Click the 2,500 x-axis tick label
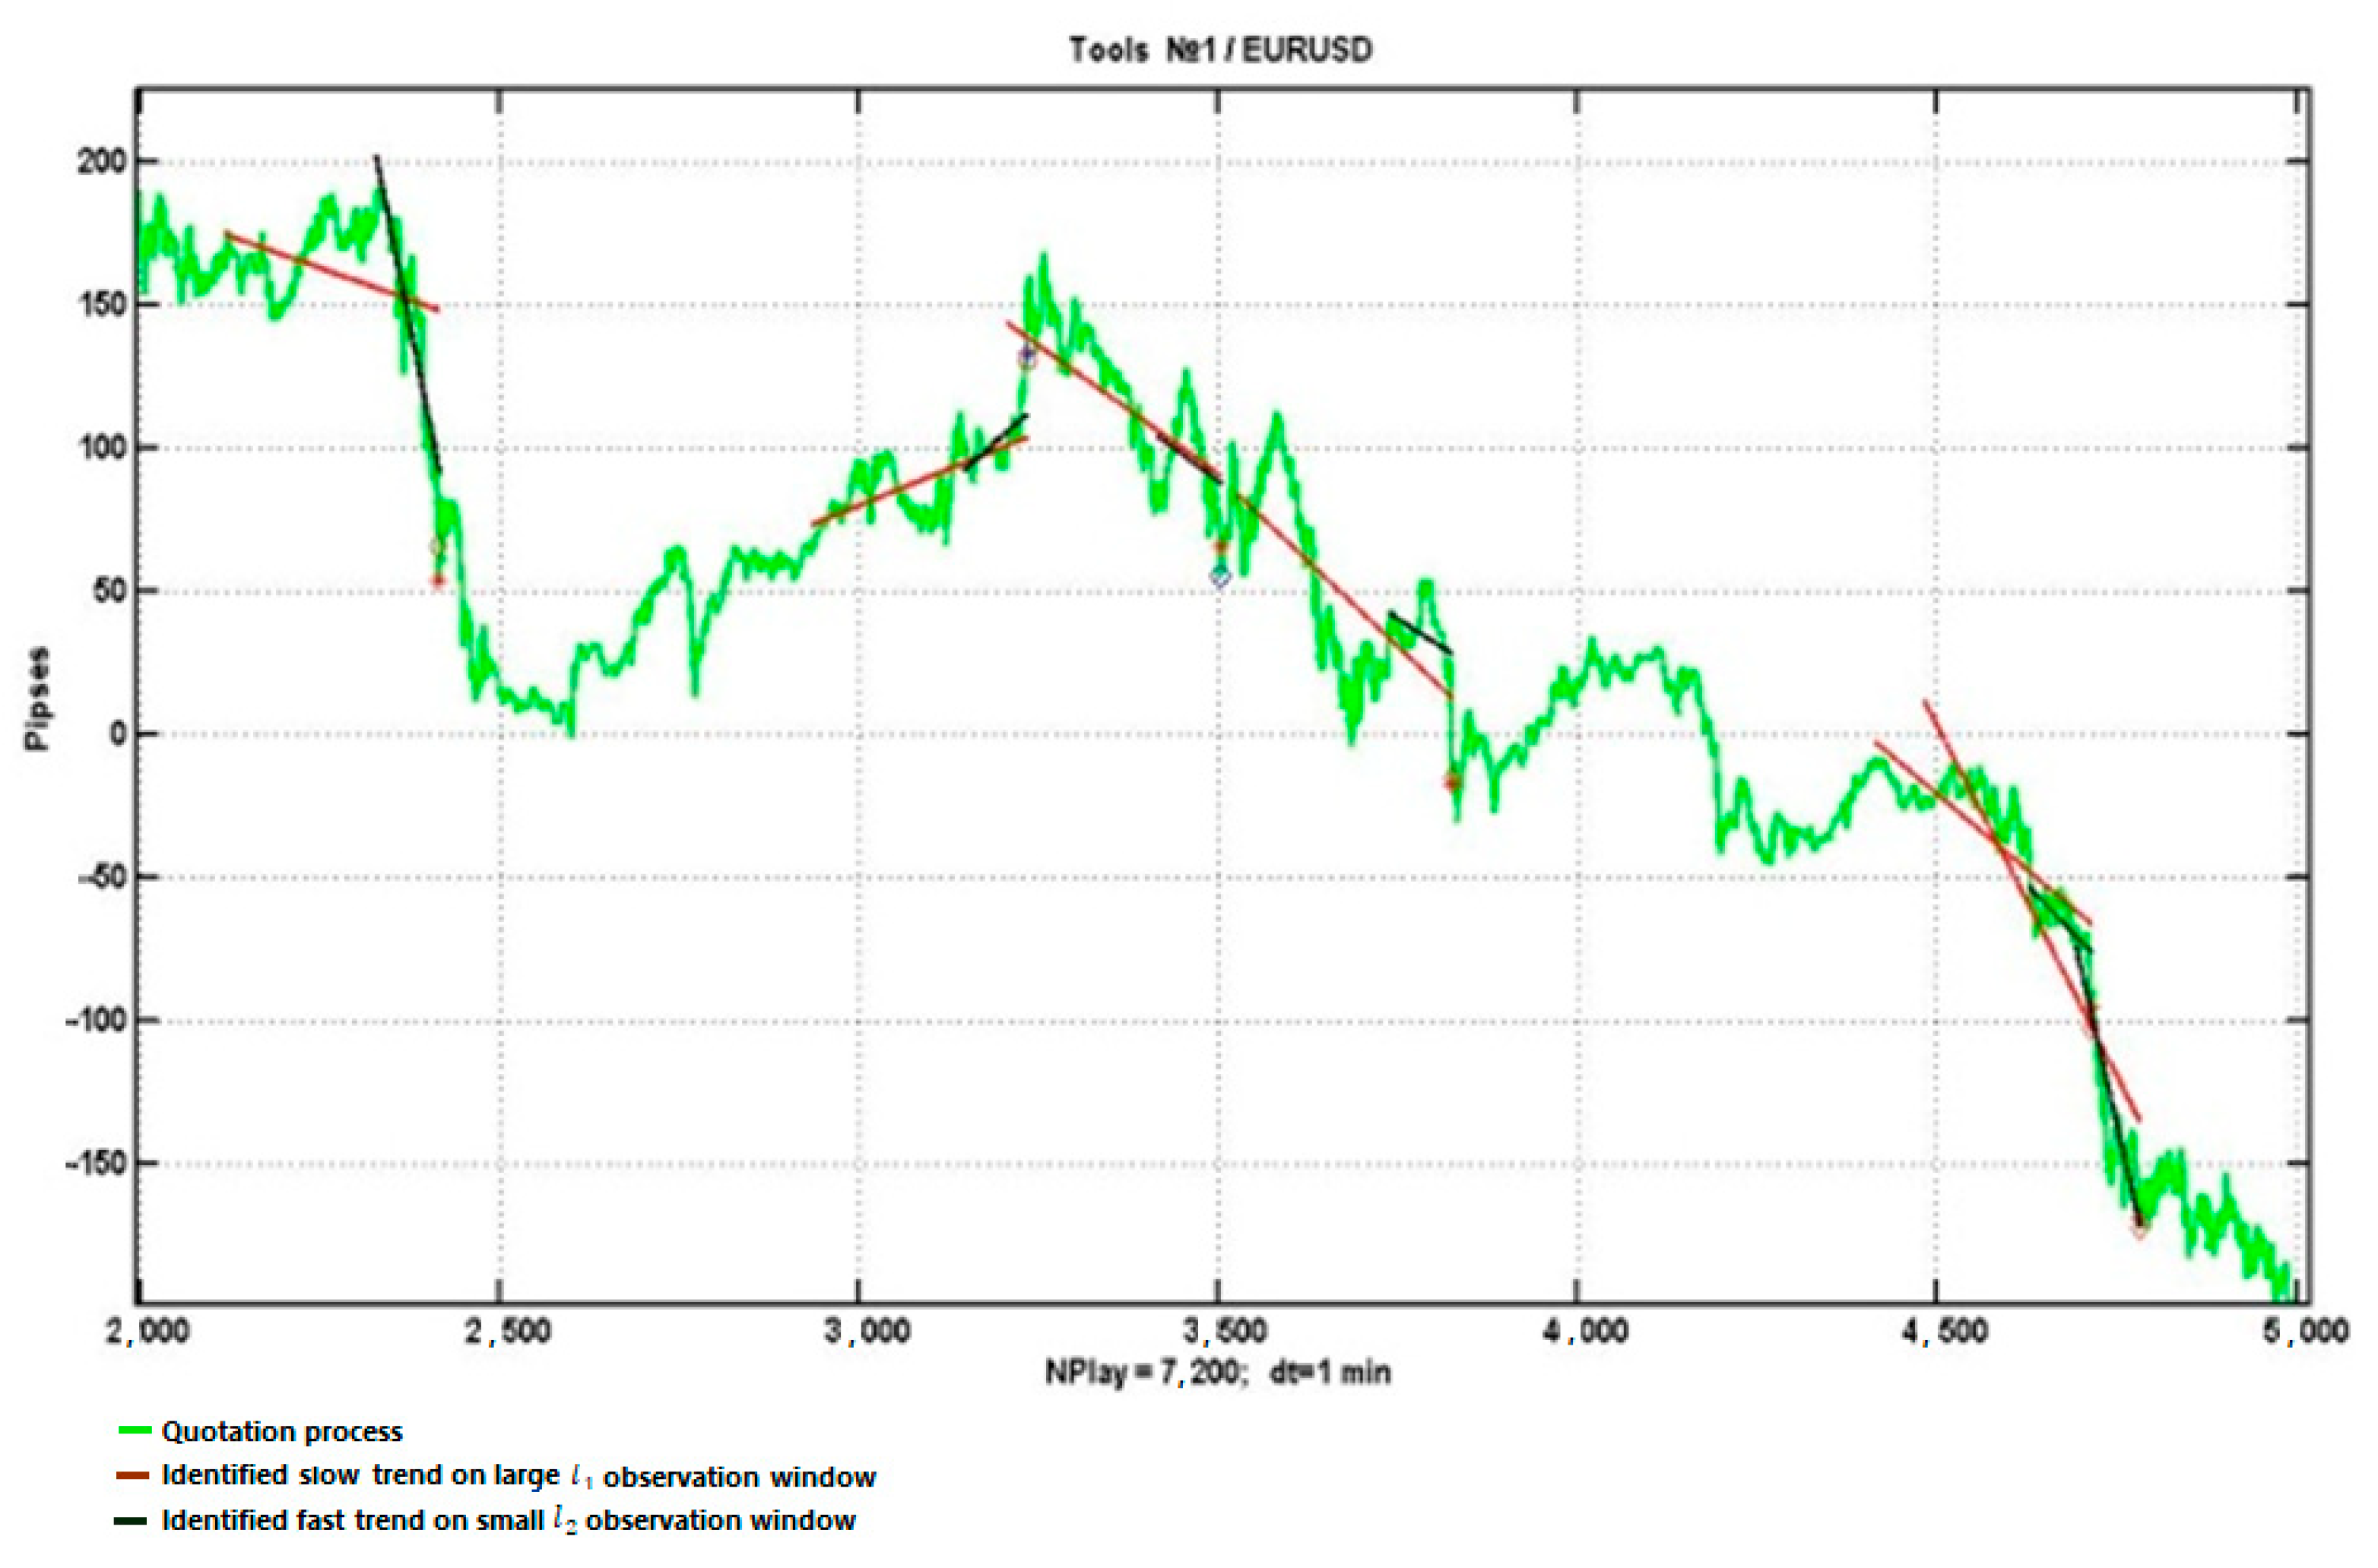The width and height of the screenshot is (2378, 1568). point(507,1332)
